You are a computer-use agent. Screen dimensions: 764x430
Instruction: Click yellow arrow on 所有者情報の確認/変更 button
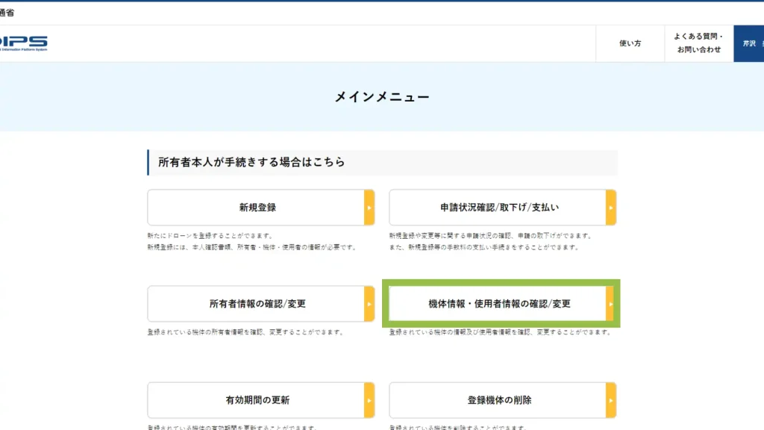pos(369,304)
